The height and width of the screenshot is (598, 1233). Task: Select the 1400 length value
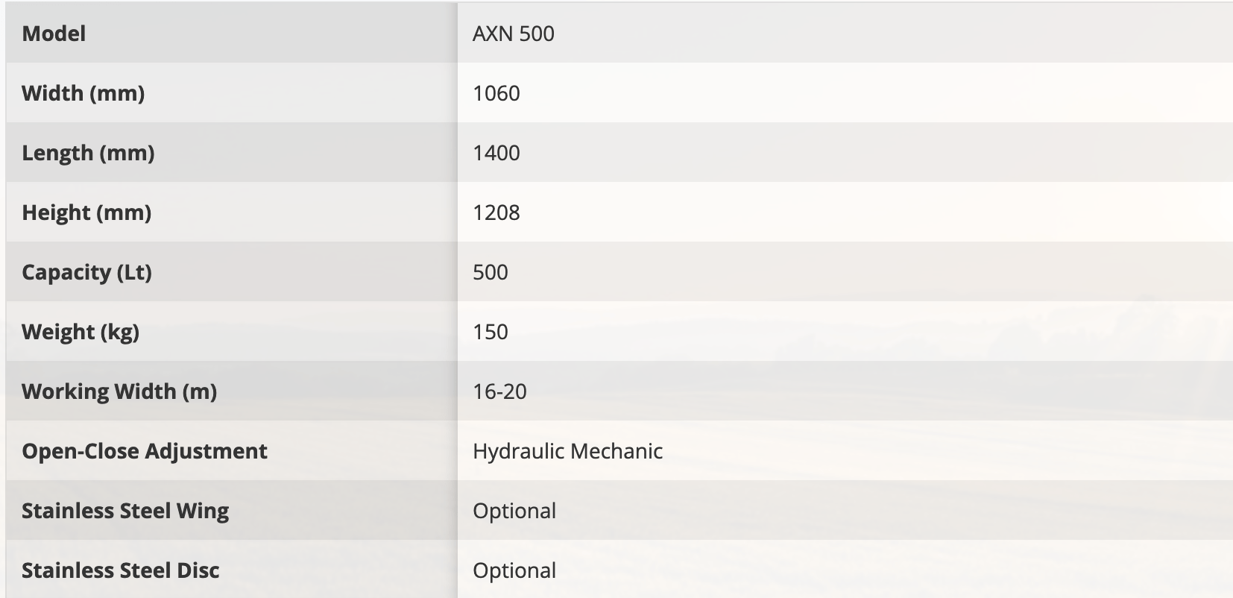tap(496, 153)
